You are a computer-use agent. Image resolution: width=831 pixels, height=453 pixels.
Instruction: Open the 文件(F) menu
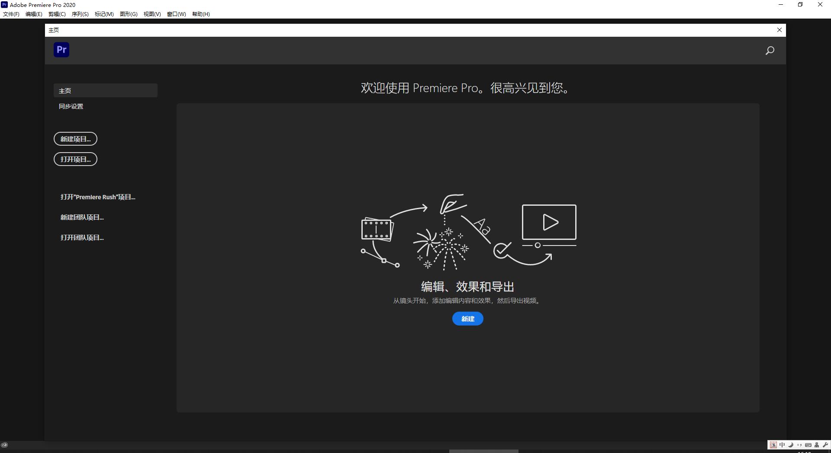11,14
